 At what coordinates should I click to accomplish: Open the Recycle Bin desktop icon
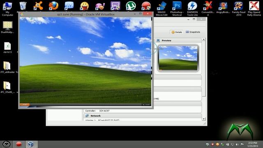tap(23, 7)
